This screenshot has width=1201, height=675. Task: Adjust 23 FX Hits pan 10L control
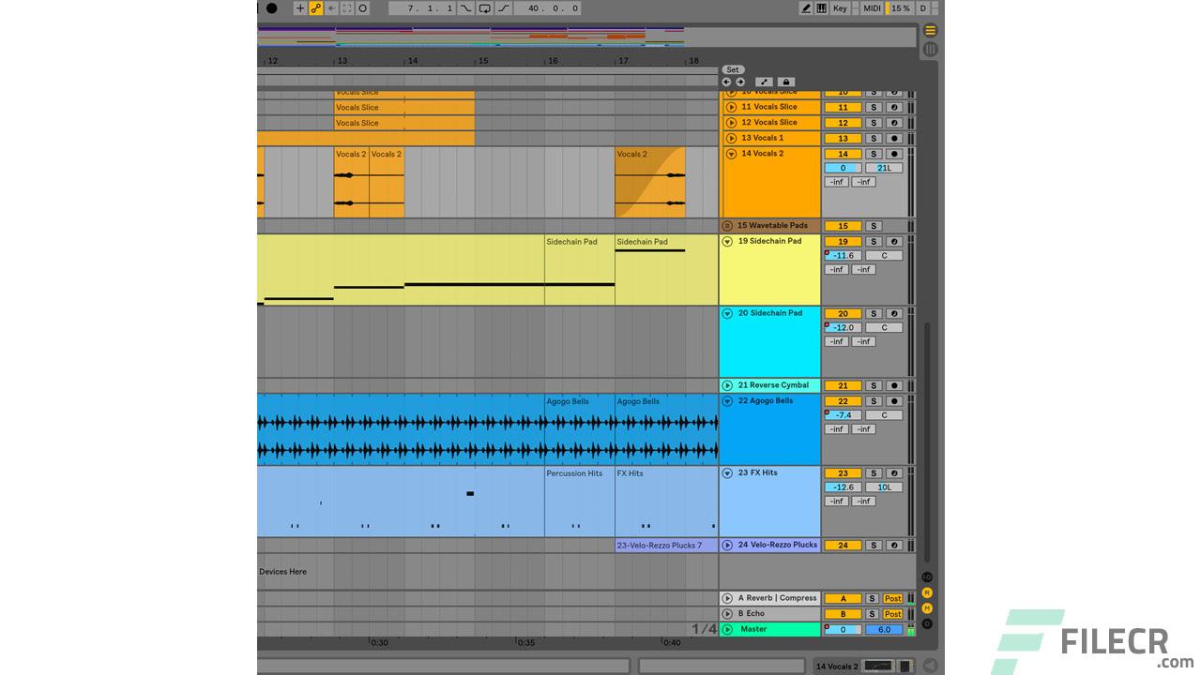click(x=884, y=487)
